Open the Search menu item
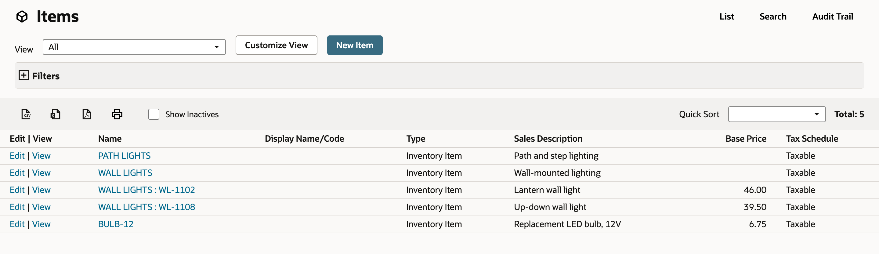This screenshot has height=254, width=879. tap(773, 16)
